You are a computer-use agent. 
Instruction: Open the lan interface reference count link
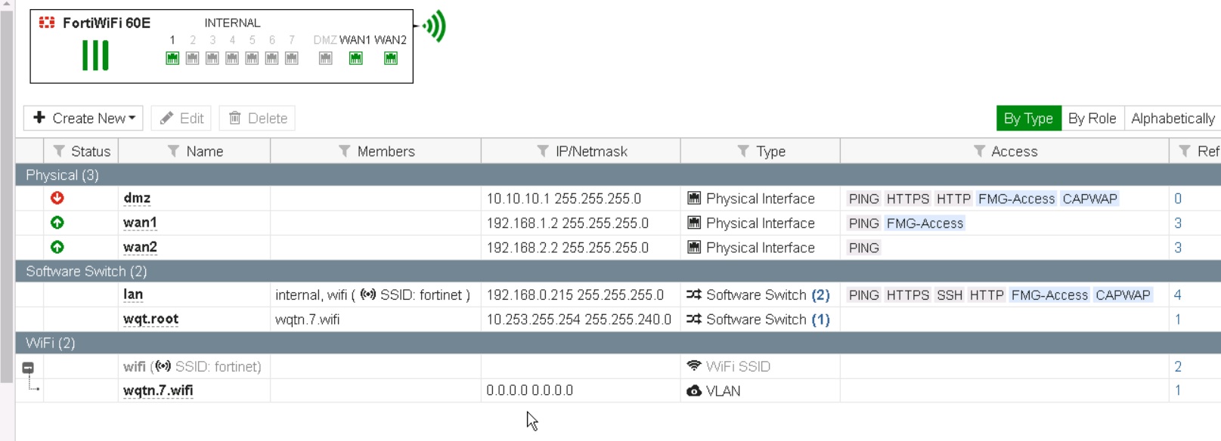(1177, 295)
